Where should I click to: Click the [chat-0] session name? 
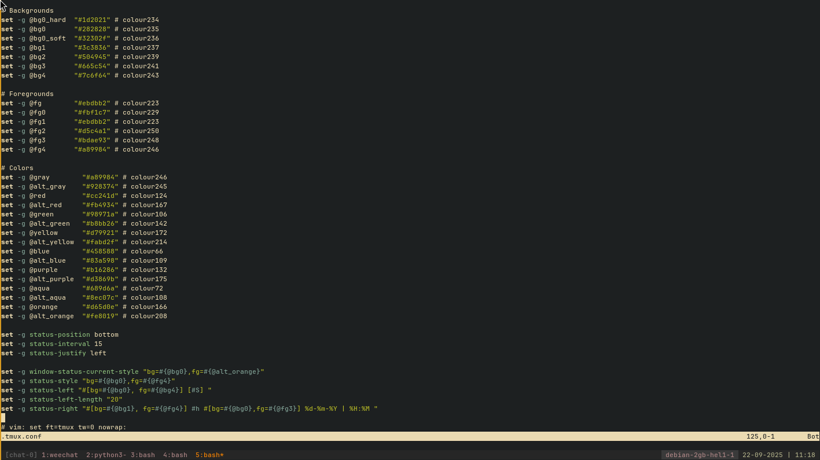21,455
